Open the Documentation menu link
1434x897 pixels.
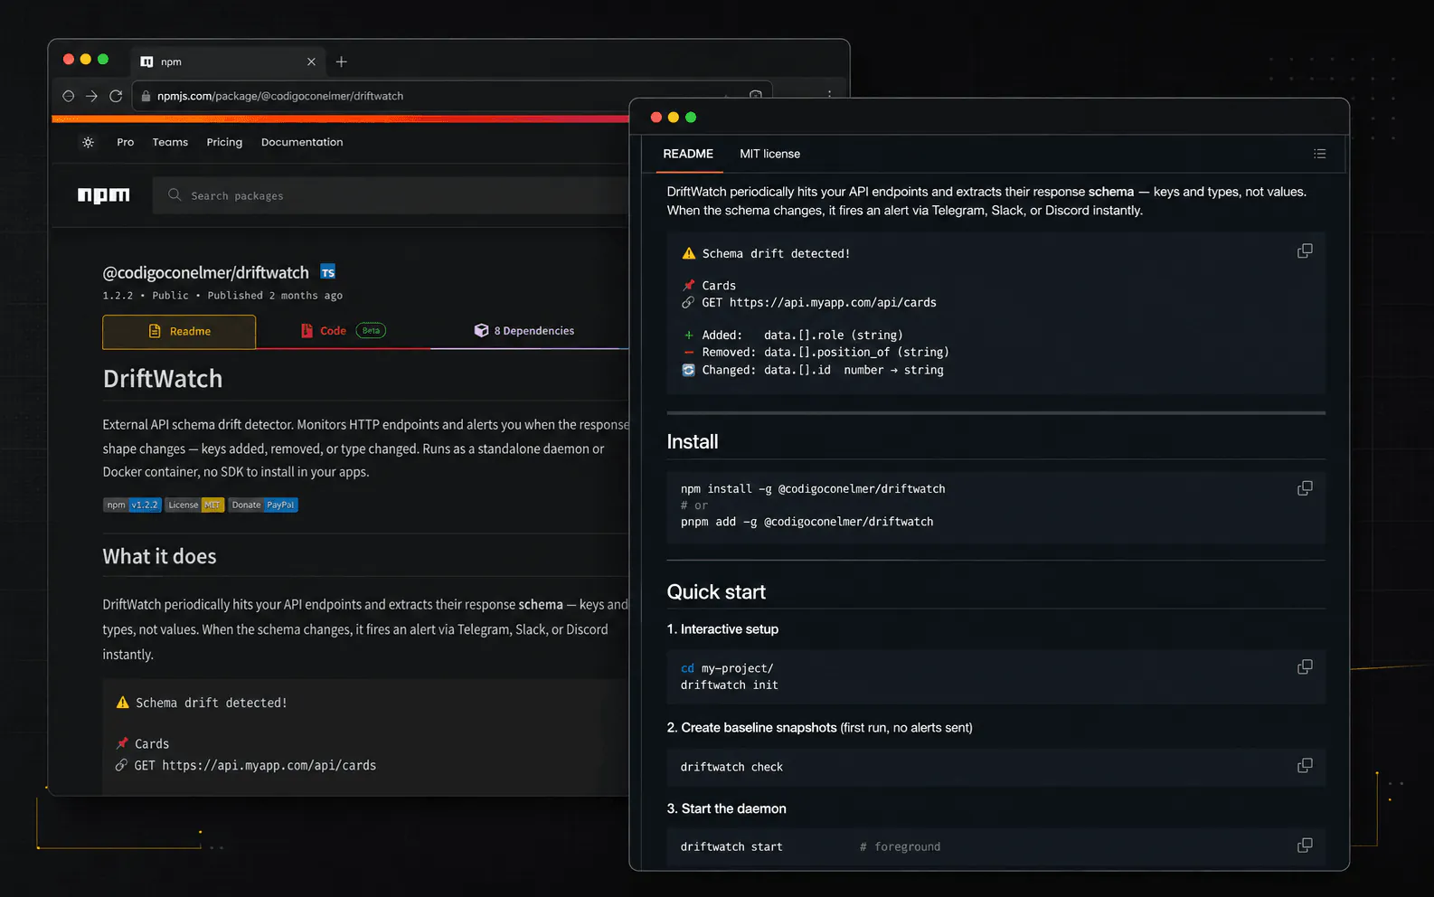302,142
